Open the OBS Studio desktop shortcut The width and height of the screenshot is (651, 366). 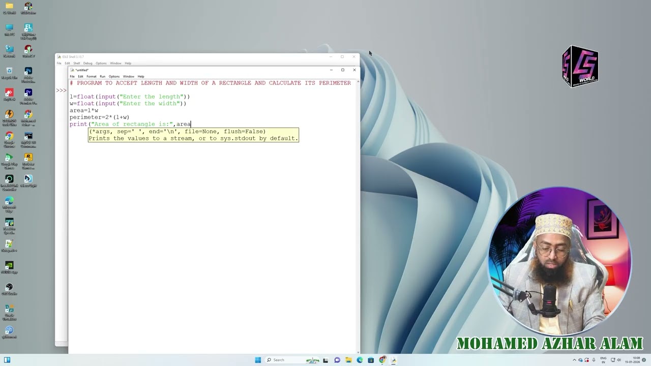coord(9,289)
